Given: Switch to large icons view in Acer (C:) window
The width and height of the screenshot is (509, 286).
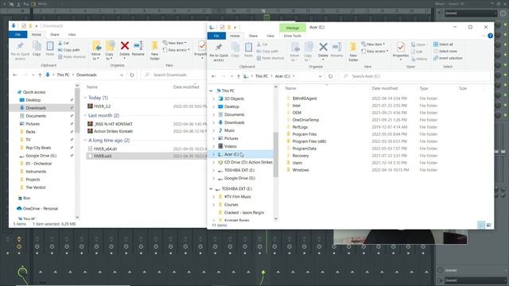Looking at the screenshot, I should [489, 225].
